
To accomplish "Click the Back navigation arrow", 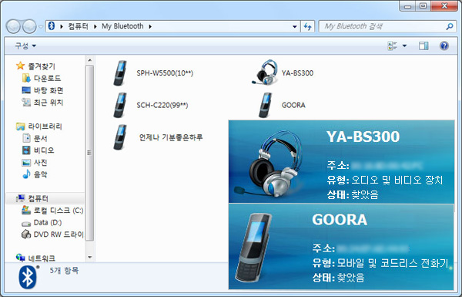I will 13,26.
